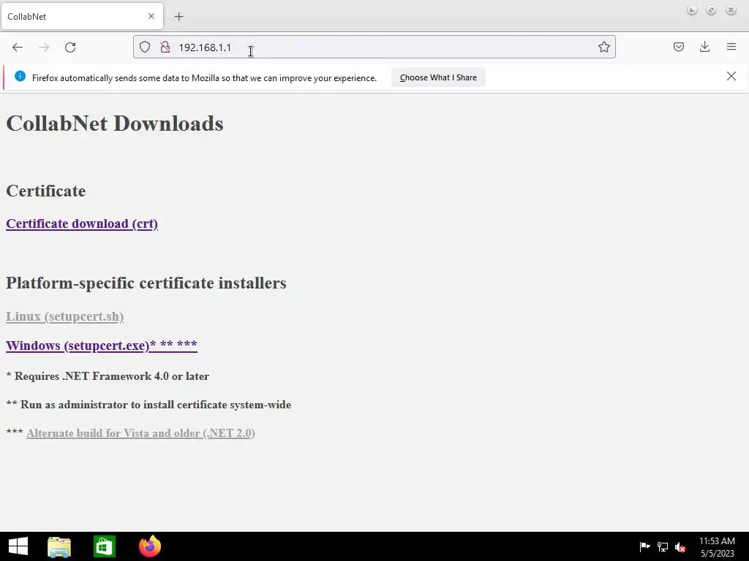Open a new tab
Image resolution: width=749 pixels, height=561 pixels.
coord(178,17)
